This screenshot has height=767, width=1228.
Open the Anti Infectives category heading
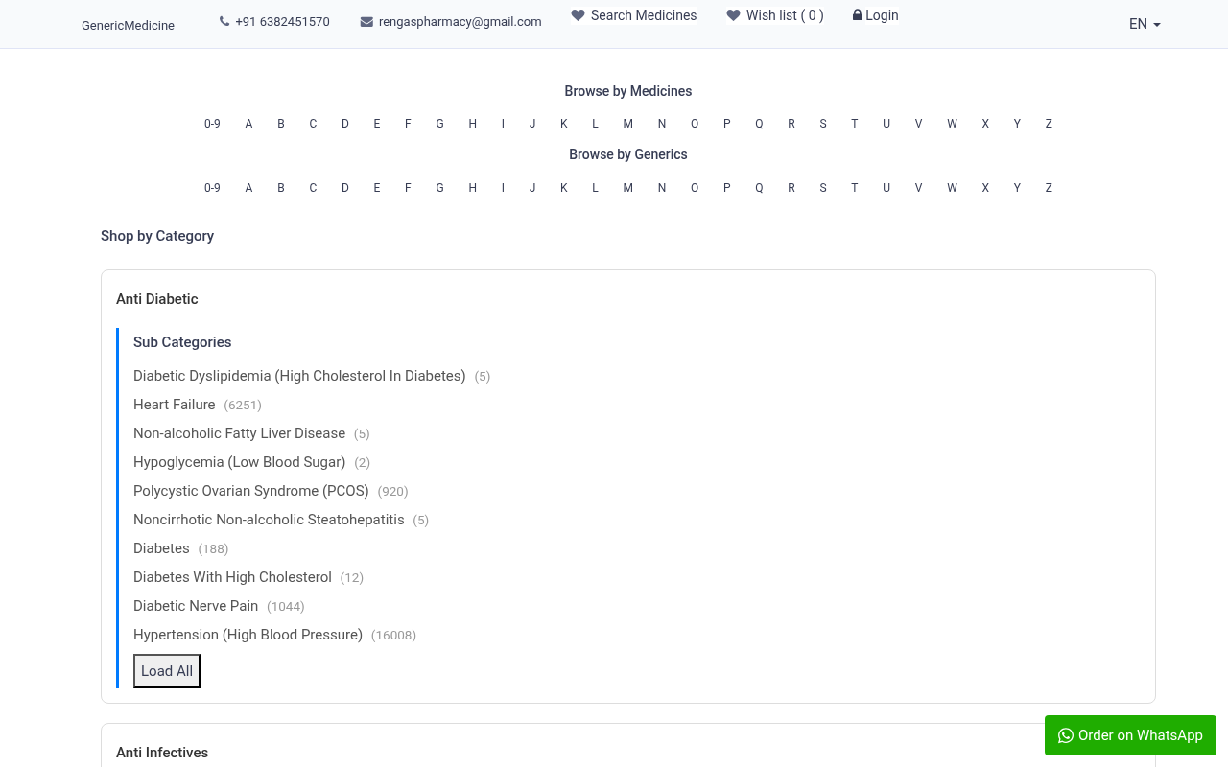(162, 753)
